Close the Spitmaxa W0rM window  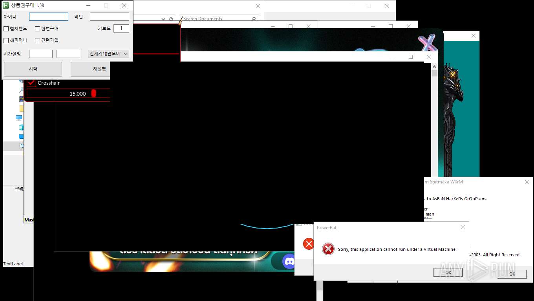527,182
